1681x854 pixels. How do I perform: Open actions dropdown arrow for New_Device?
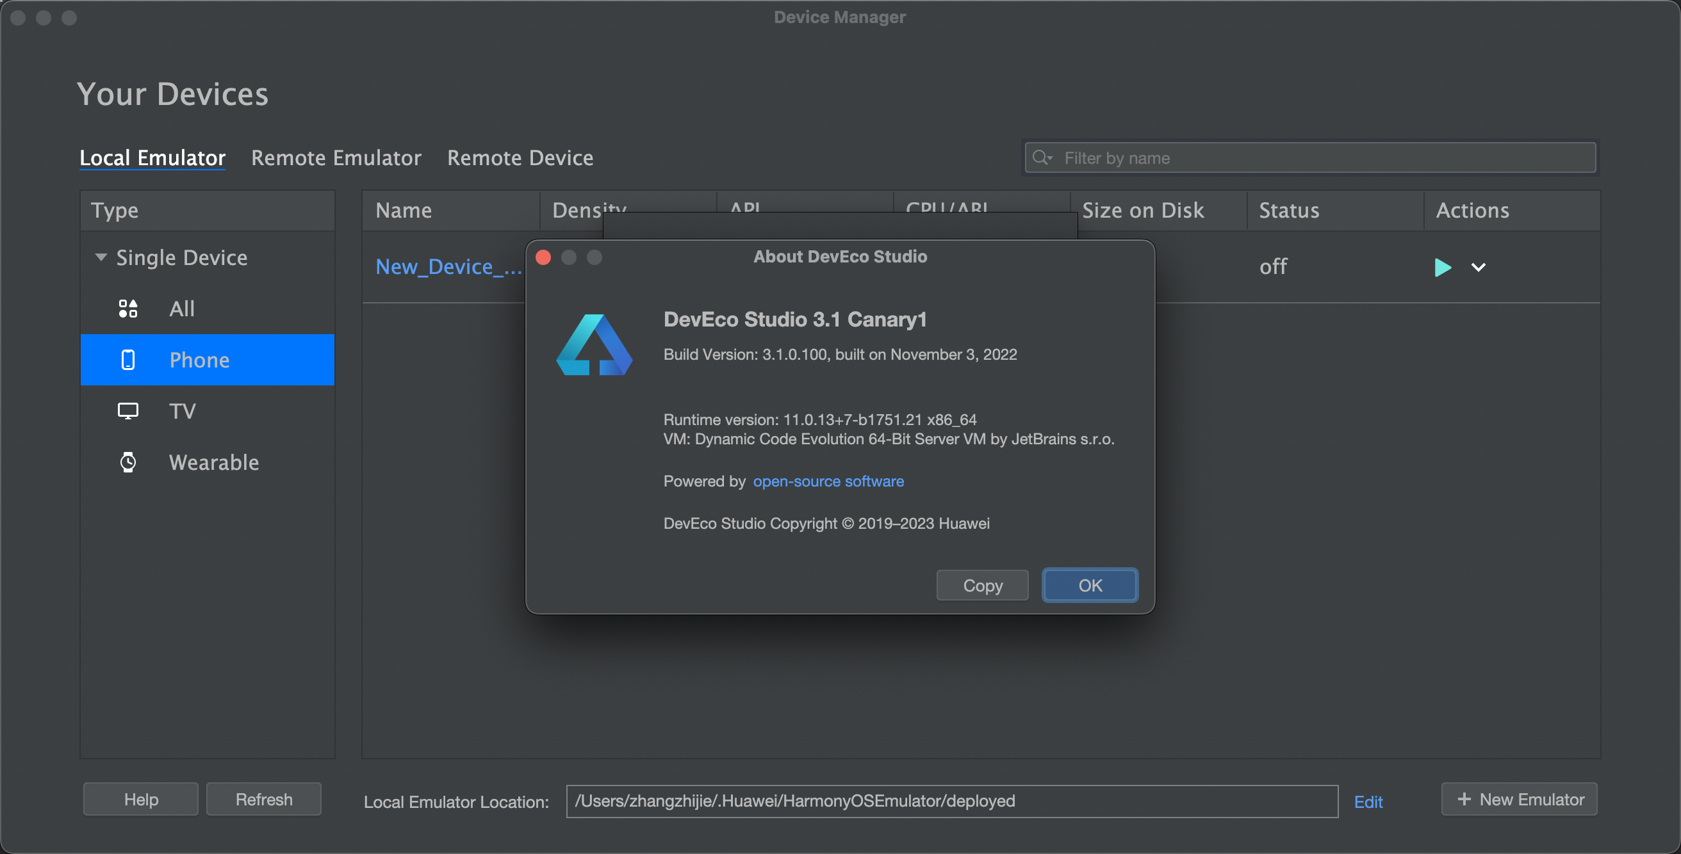pyautogui.click(x=1478, y=268)
